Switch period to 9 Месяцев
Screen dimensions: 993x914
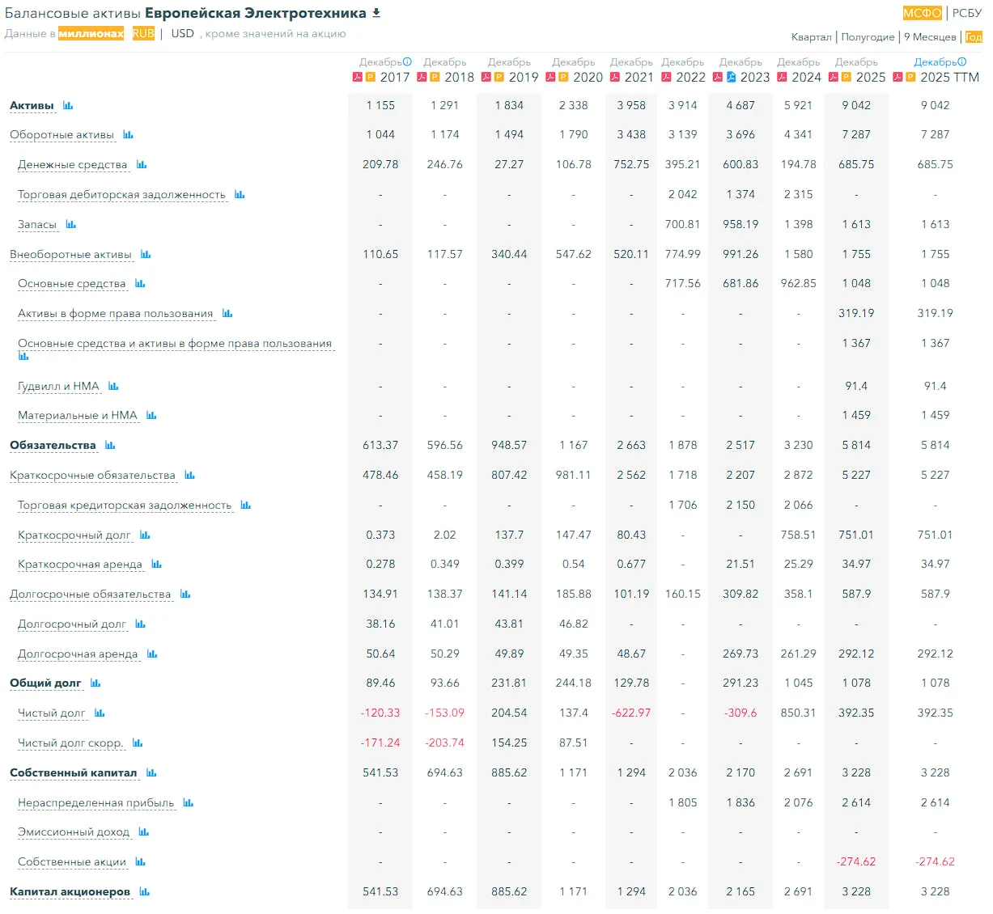pyautogui.click(x=930, y=37)
